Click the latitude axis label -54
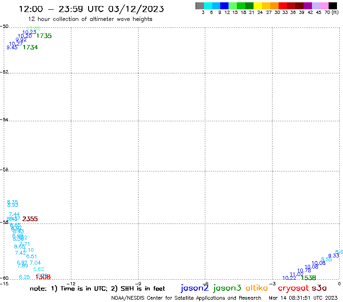The width and height of the screenshot is (343, 302). click(x=4, y=119)
